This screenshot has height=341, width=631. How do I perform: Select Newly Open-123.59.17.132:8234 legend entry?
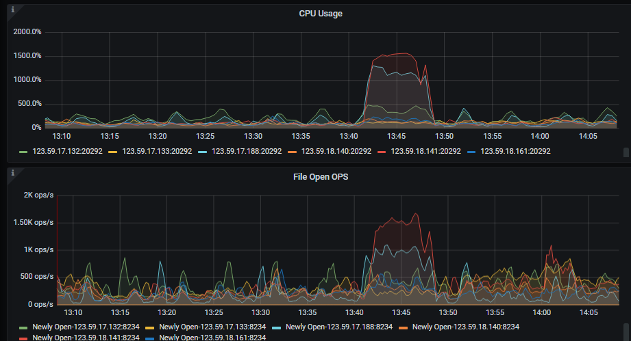[86, 327]
